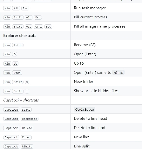Screen dimensions: 142x149
Task: Click the 'Explorer shortcuts' heading
Action: 20,36
